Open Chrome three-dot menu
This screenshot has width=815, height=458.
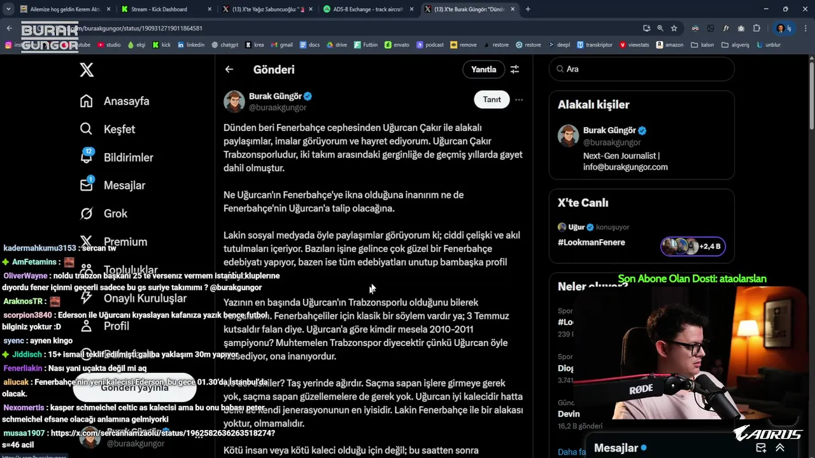805,28
